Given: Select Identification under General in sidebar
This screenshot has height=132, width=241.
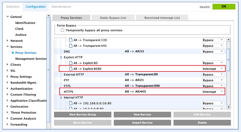Looking at the screenshot, I should point(25,23).
